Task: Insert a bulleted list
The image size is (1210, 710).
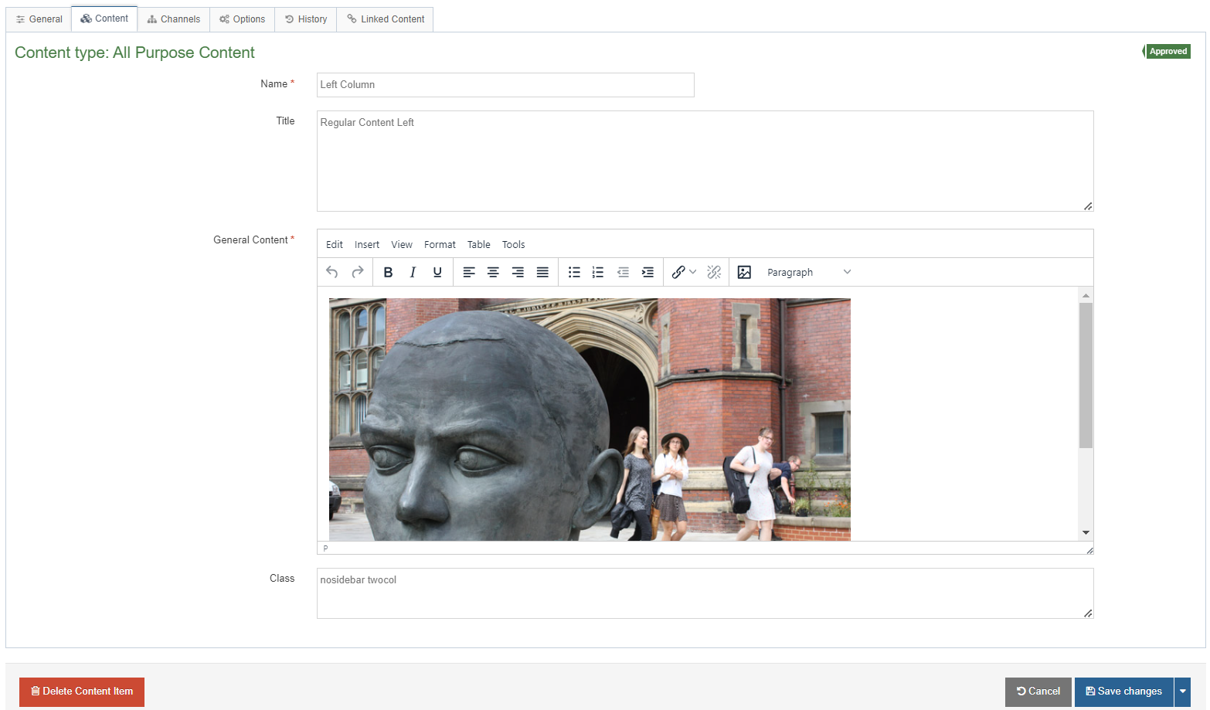Action: click(x=574, y=272)
